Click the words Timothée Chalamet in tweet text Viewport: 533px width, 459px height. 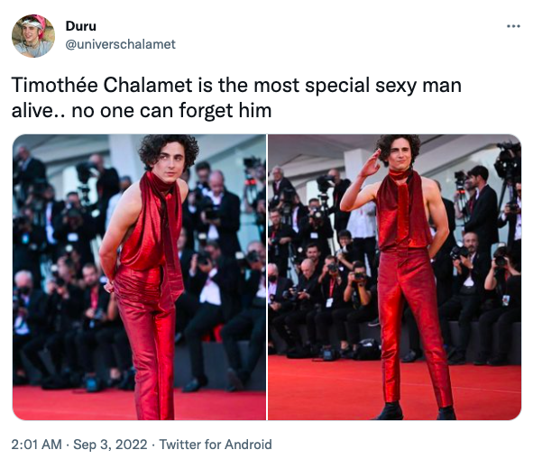[102, 85]
